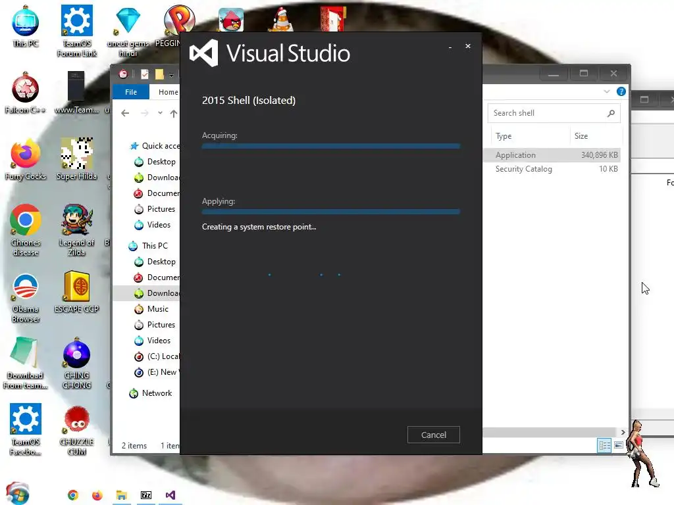Screen dimensions: 674x505
Task: Select Desktop under Quick access
Action: click(x=155, y=162)
